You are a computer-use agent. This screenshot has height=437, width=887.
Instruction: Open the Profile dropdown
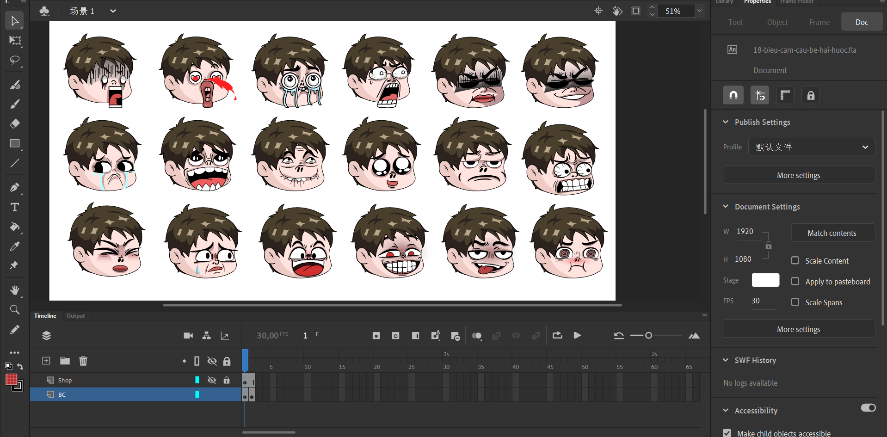tap(812, 147)
